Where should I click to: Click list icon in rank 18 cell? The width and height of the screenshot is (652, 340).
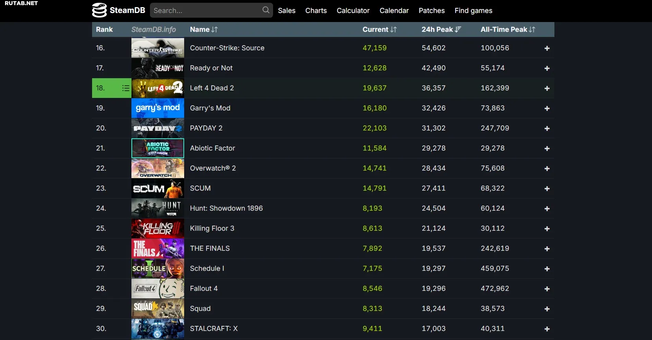pyautogui.click(x=126, y=88)
